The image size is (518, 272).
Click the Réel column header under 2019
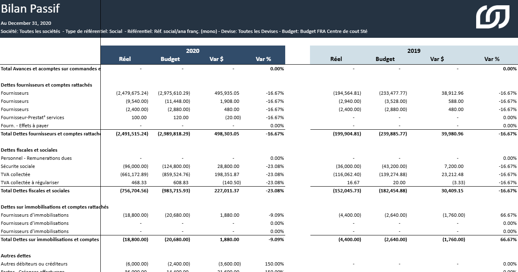click(336, 59)
